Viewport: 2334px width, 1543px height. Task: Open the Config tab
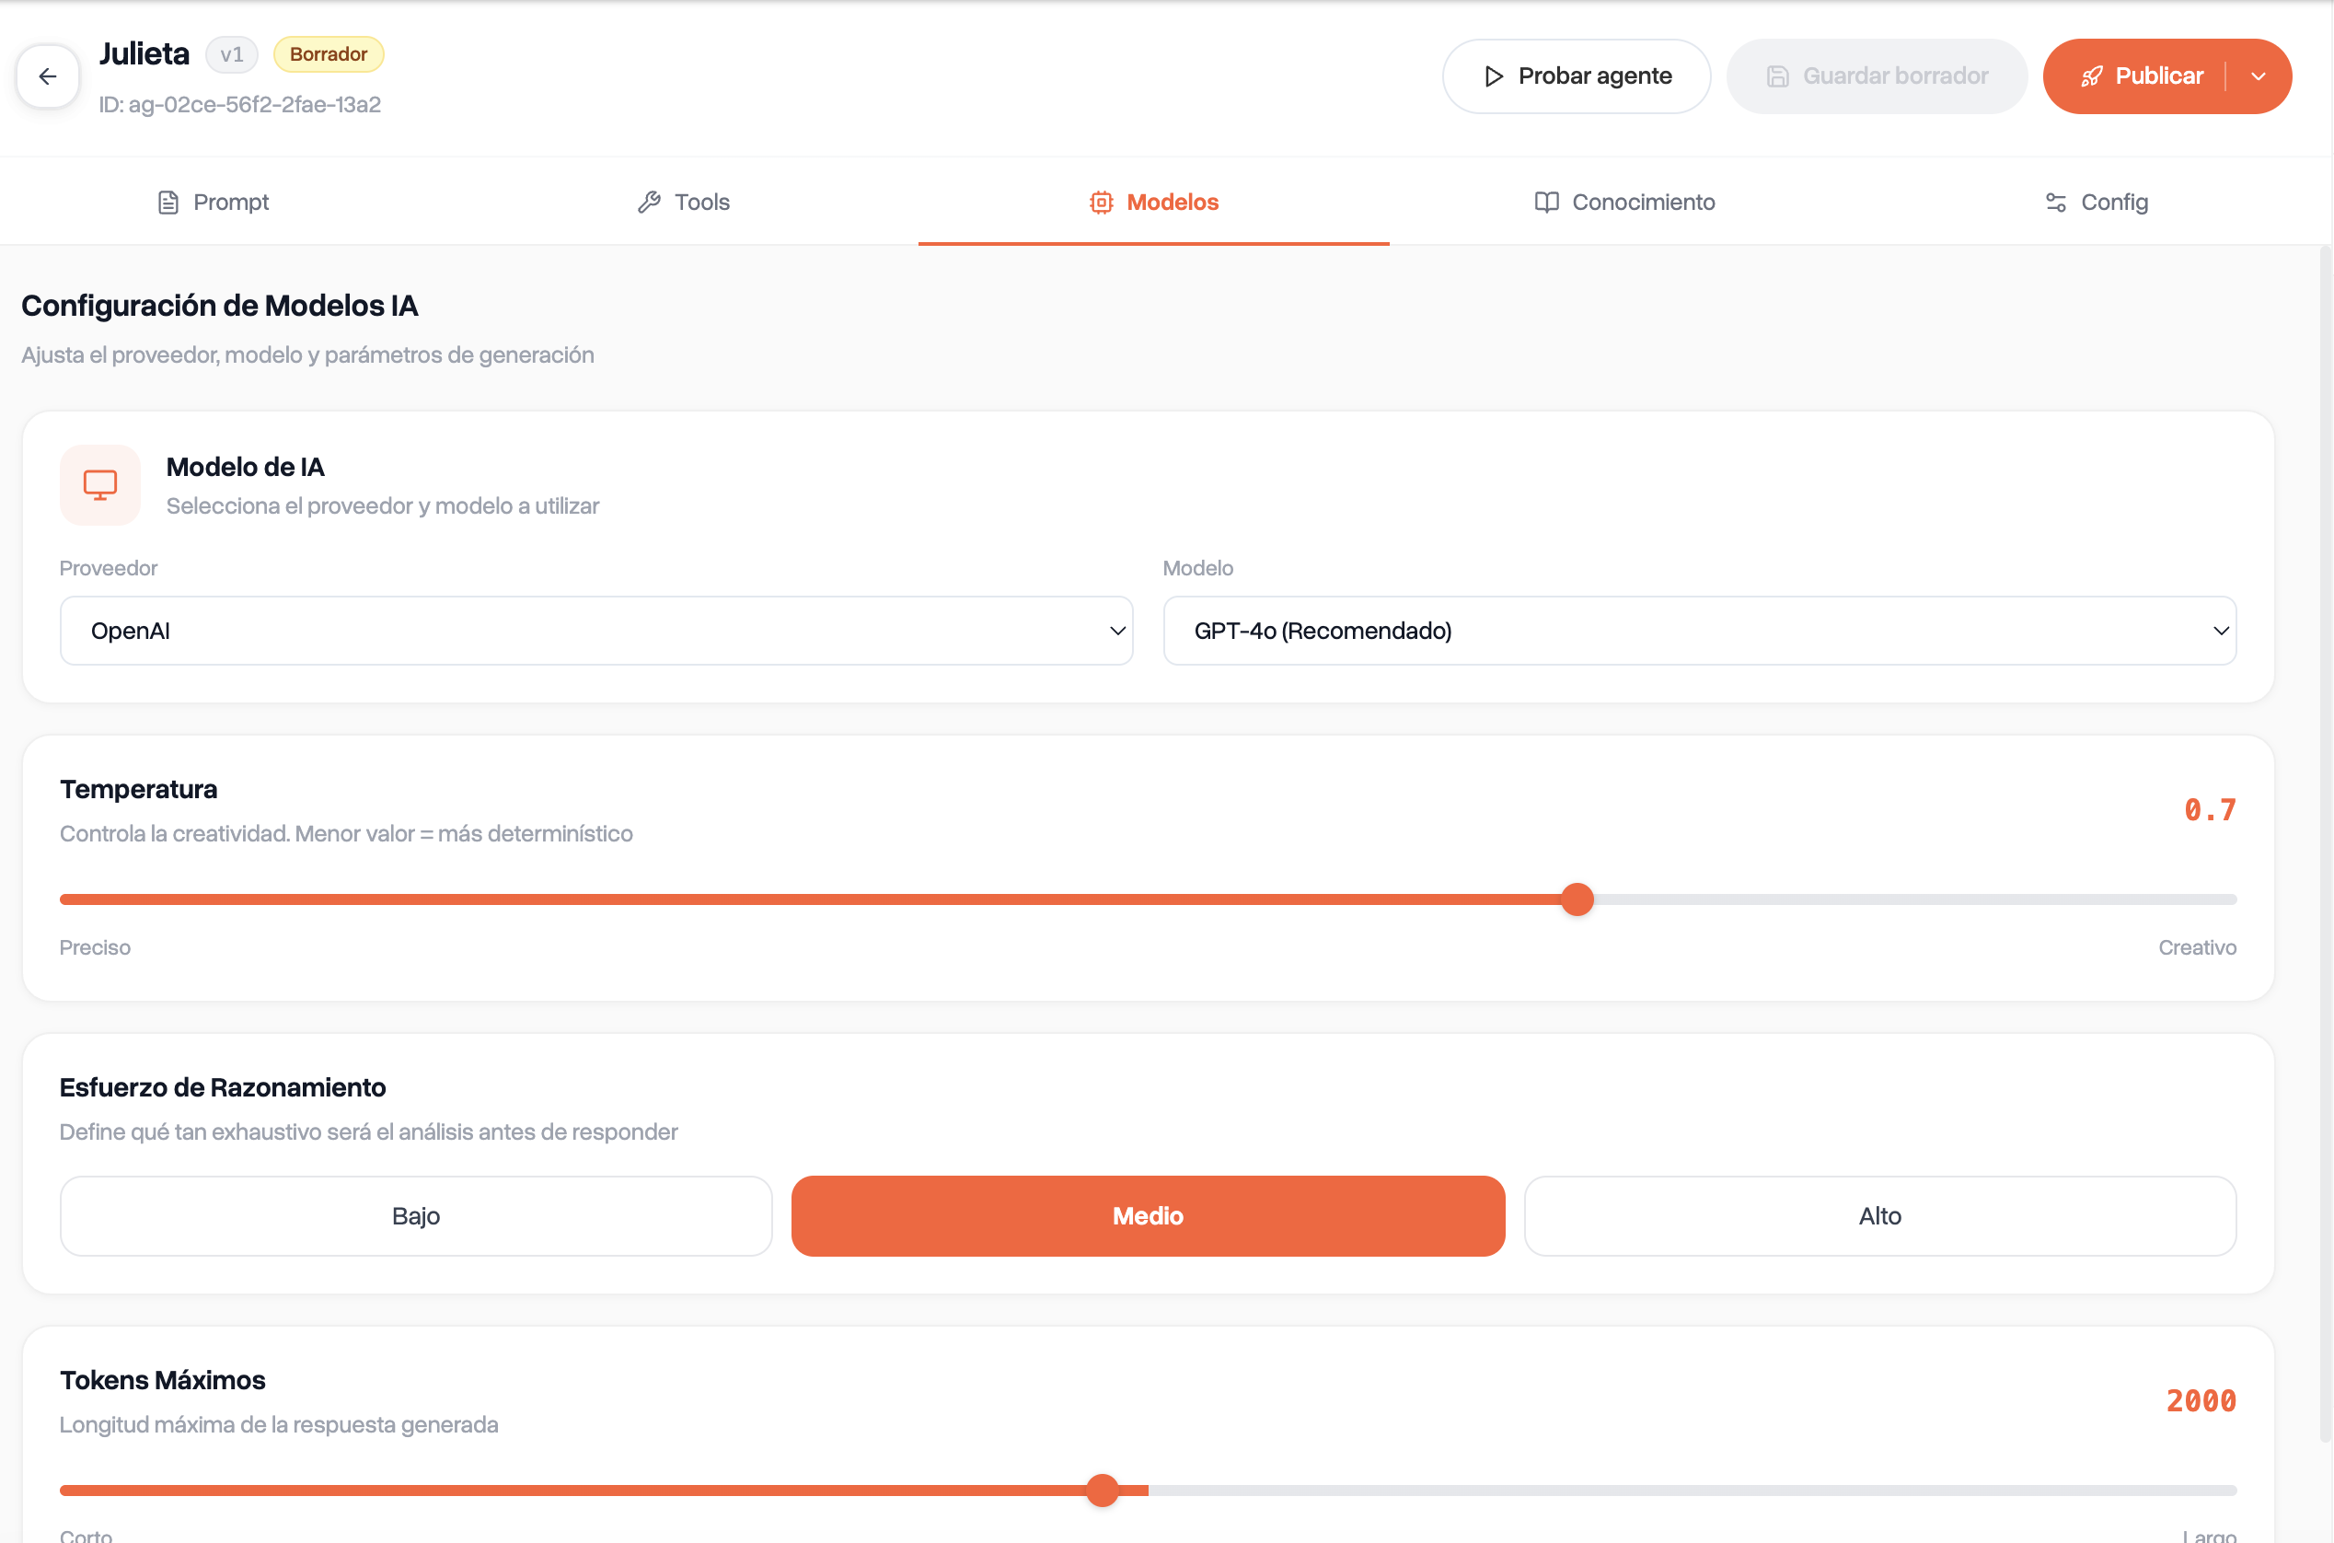click(x=2096, y=202)
